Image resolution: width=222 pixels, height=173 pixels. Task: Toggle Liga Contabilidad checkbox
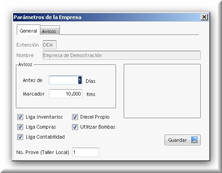tap(20, 137)
